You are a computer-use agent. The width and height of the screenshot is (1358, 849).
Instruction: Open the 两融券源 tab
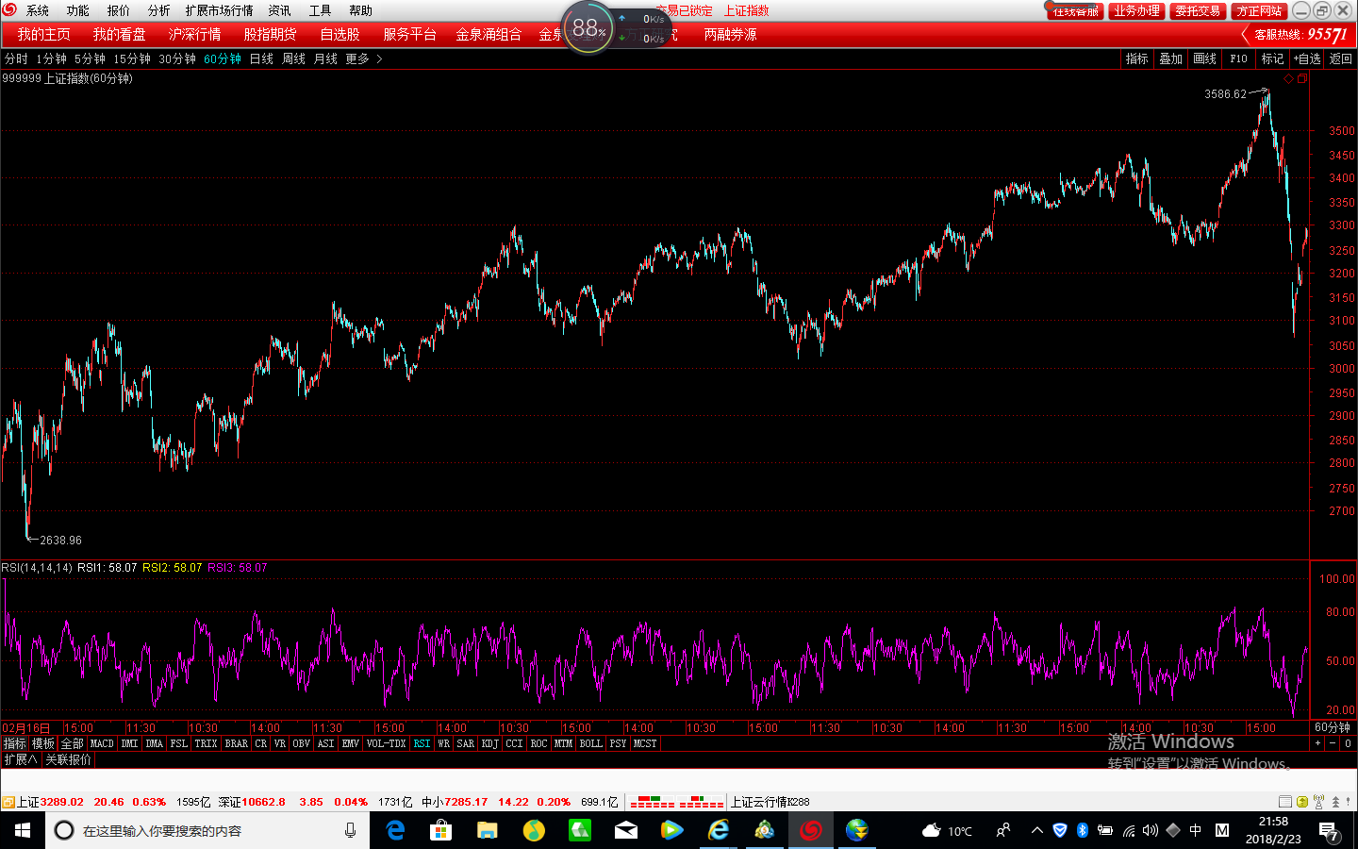point(730,34)
